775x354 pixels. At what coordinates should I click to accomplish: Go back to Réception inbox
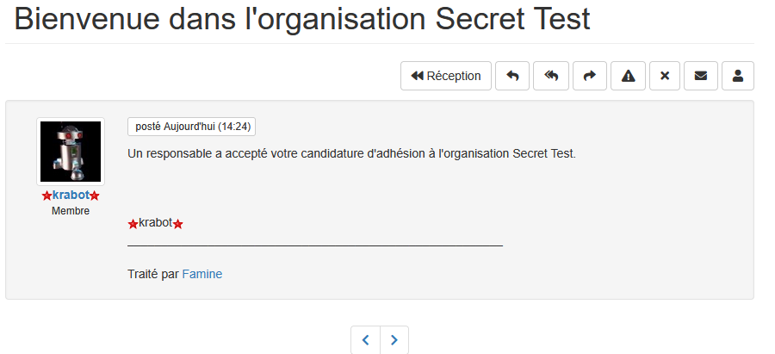point(446,76)
